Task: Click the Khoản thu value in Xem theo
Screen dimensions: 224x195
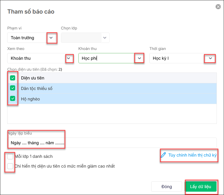Action: [x=21, y=58]
